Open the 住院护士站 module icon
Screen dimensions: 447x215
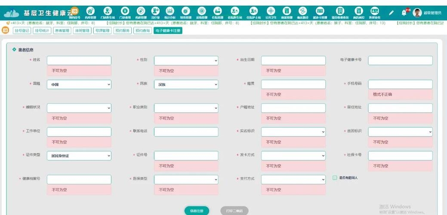pos(253,11)
